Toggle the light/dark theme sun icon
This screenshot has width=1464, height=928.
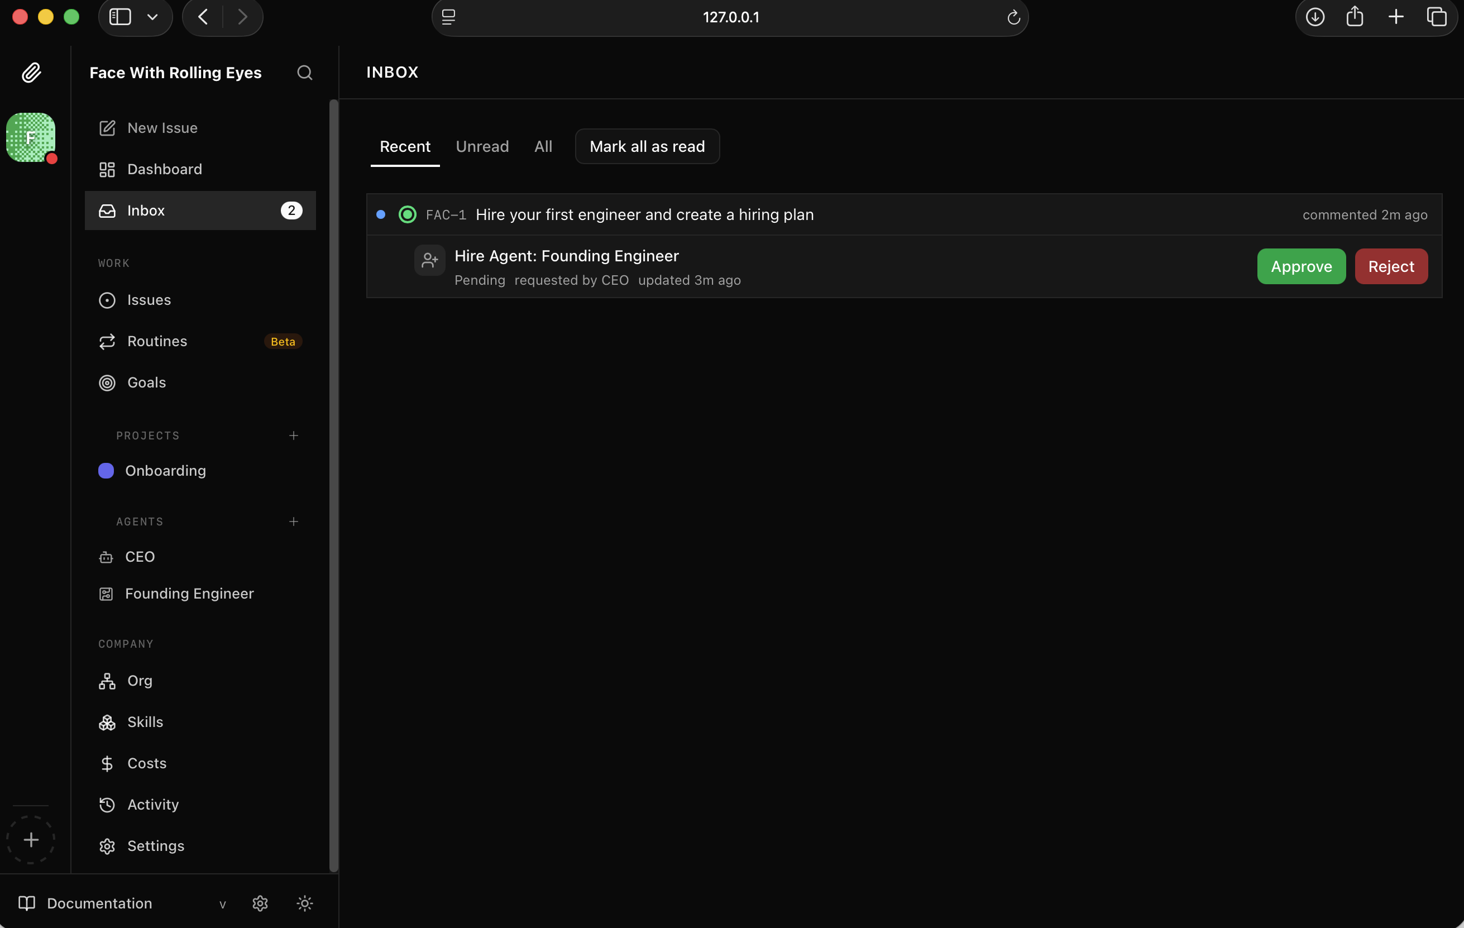coord(305,903)
